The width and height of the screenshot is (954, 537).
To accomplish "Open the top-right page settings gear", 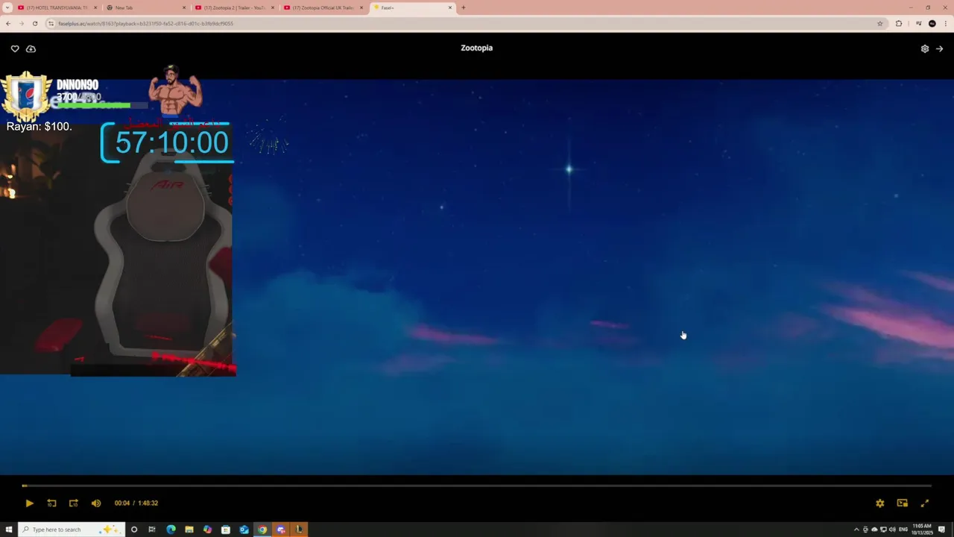I will 925,48.
